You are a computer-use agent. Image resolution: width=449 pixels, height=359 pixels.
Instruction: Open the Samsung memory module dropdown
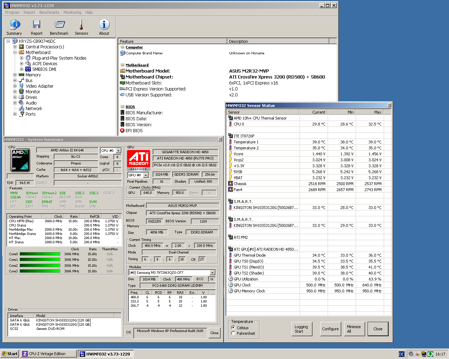(x=212, y=273)
